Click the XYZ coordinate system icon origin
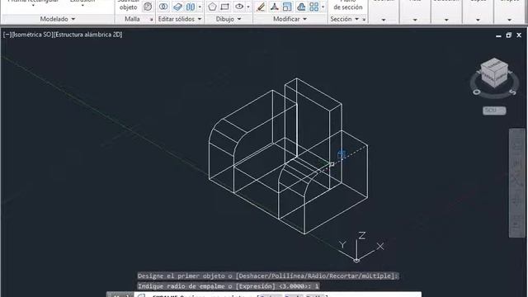This screenshot has width=528, height=297. click(356, 260)
